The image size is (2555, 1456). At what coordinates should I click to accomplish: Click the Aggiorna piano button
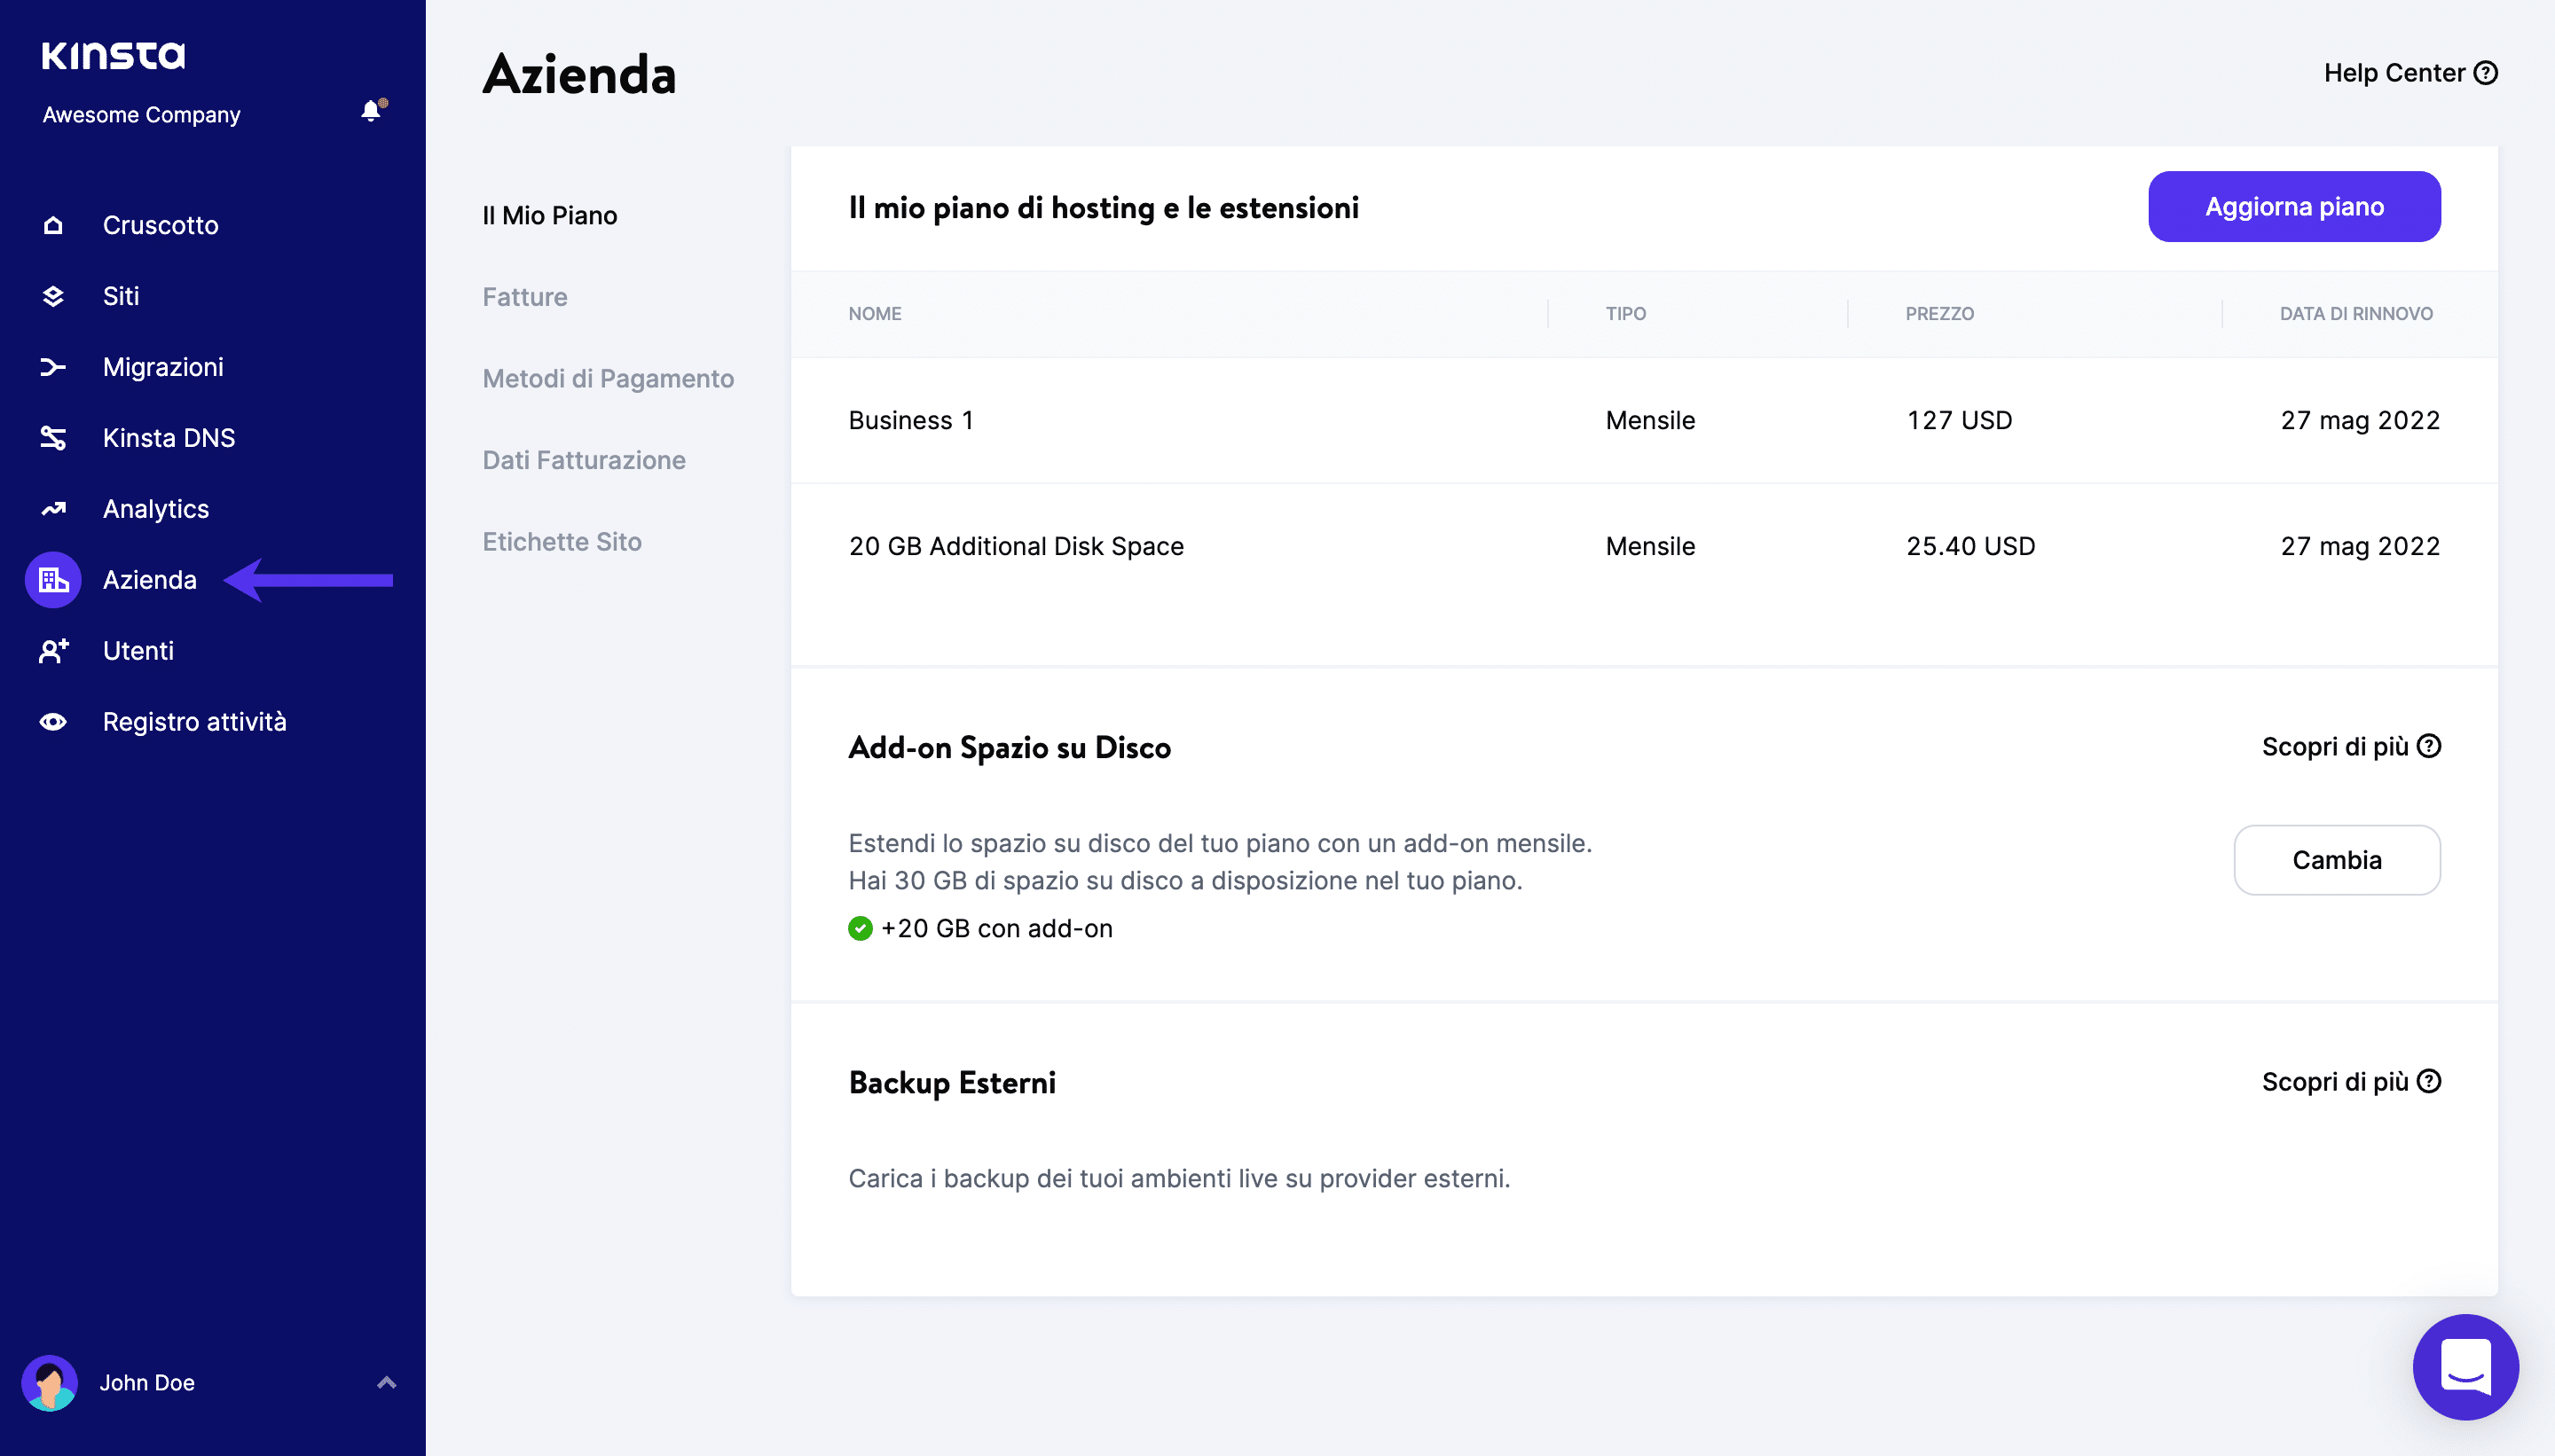pyautogui.click(x=2294, y=206)
